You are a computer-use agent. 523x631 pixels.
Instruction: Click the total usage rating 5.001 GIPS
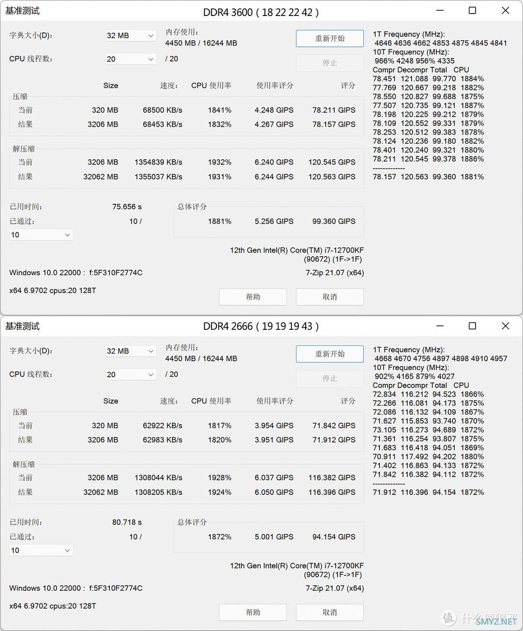pos(274,537)
